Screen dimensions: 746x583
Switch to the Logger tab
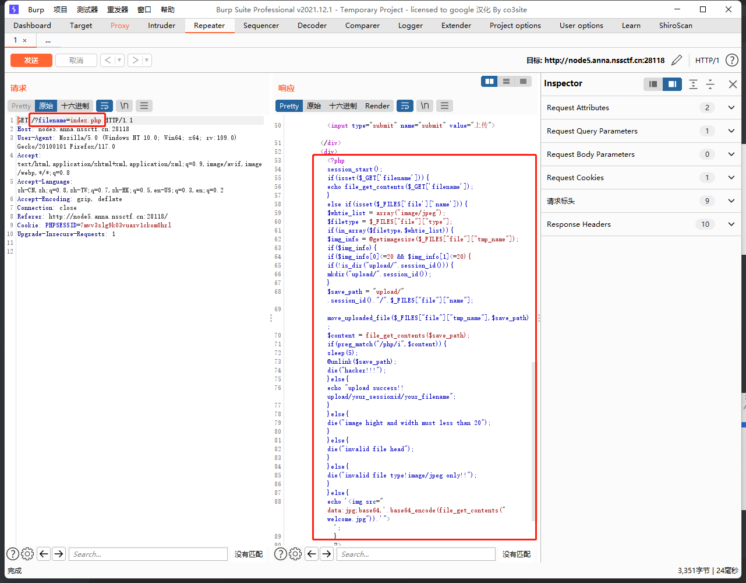click(411, 26)
